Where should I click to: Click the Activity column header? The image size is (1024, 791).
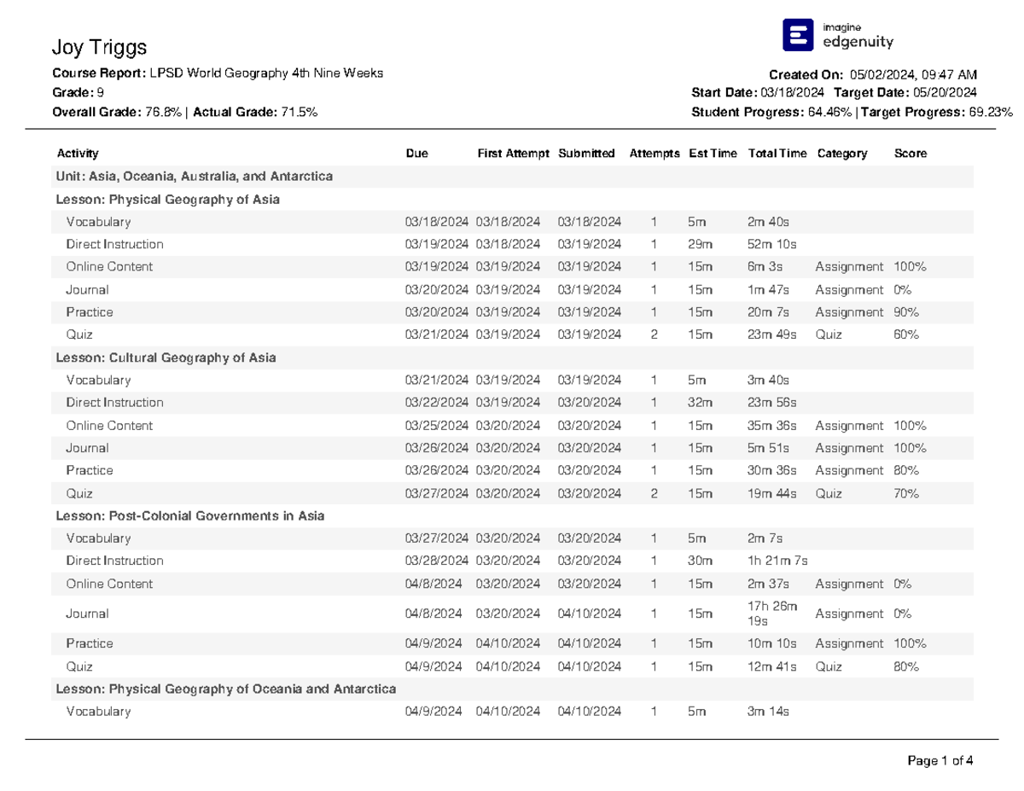coord(77,154)
